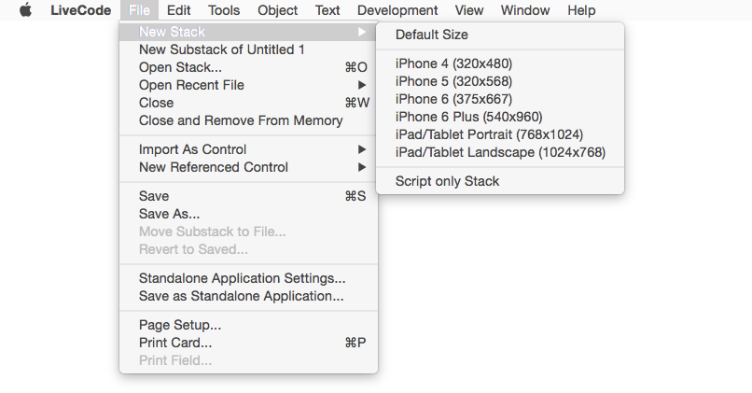Expand the New Stack submenu arrow
Image resolution: width=752 pixels, height=393 pixels.
[361, 32]
